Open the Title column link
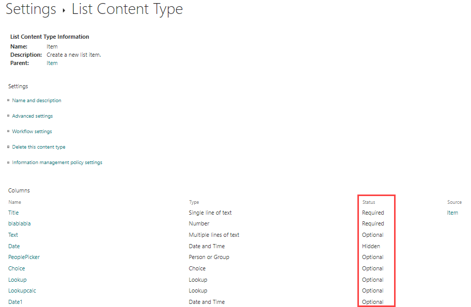The height and width of the screenshot is (307, 471). (x=13, y=213)
